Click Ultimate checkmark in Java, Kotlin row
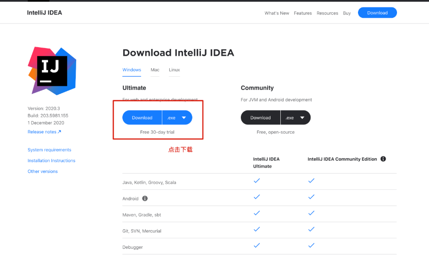 [257, 181]
